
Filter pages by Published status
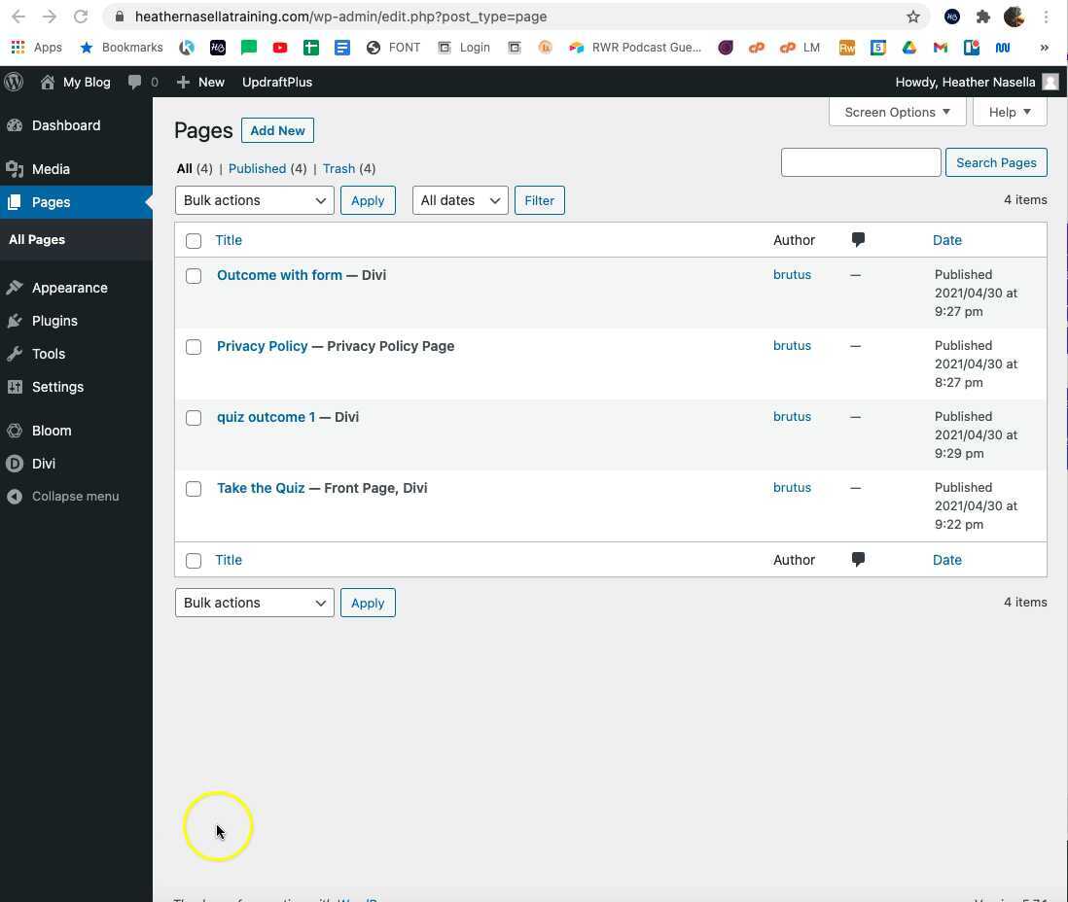257,168
